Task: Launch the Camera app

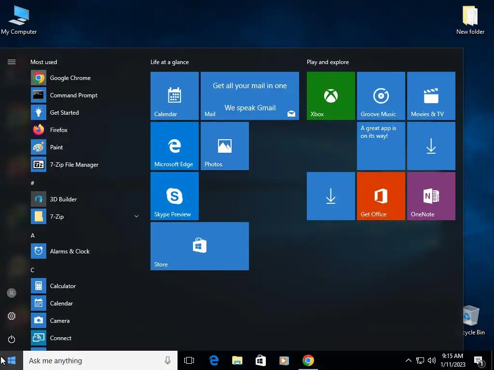Action: 84,320
